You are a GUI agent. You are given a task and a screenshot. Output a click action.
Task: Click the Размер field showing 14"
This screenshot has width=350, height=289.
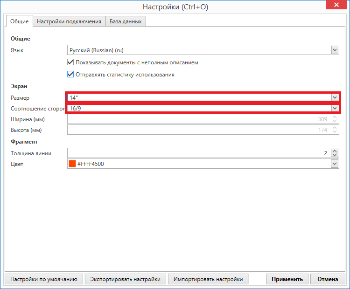pos(203,97)
